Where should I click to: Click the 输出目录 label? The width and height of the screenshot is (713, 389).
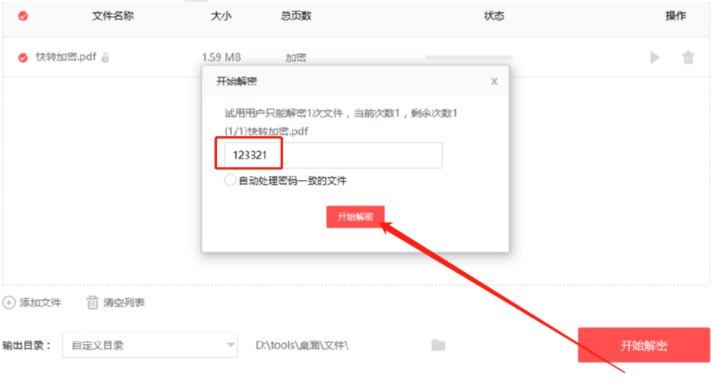26,346
